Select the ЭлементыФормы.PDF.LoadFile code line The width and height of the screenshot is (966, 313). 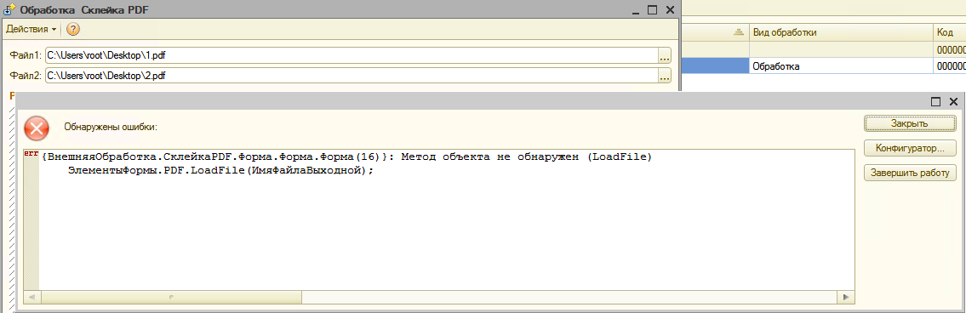pyautogui.click(x=221, y=170)
